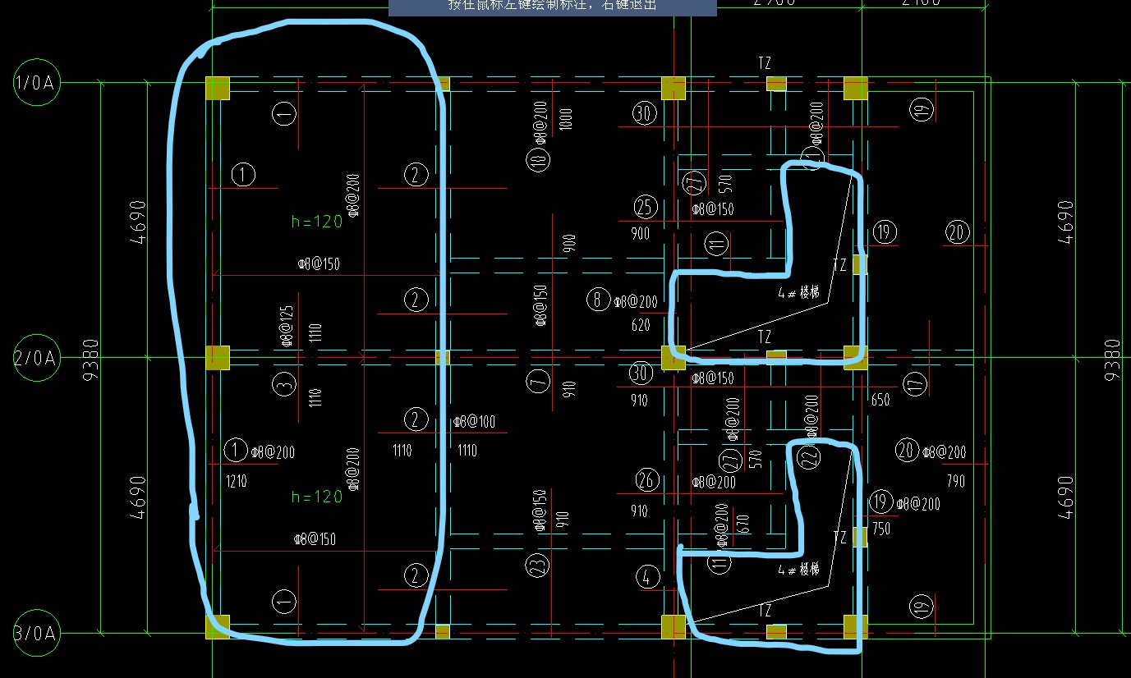Select circled rebar mark 3
Screen dimensions: 1131x678
click(284, 384)
